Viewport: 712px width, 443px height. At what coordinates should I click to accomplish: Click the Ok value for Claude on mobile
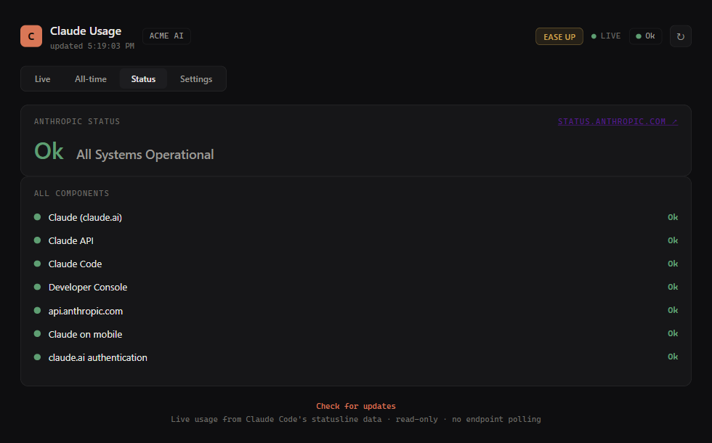[x=673, y=333]
